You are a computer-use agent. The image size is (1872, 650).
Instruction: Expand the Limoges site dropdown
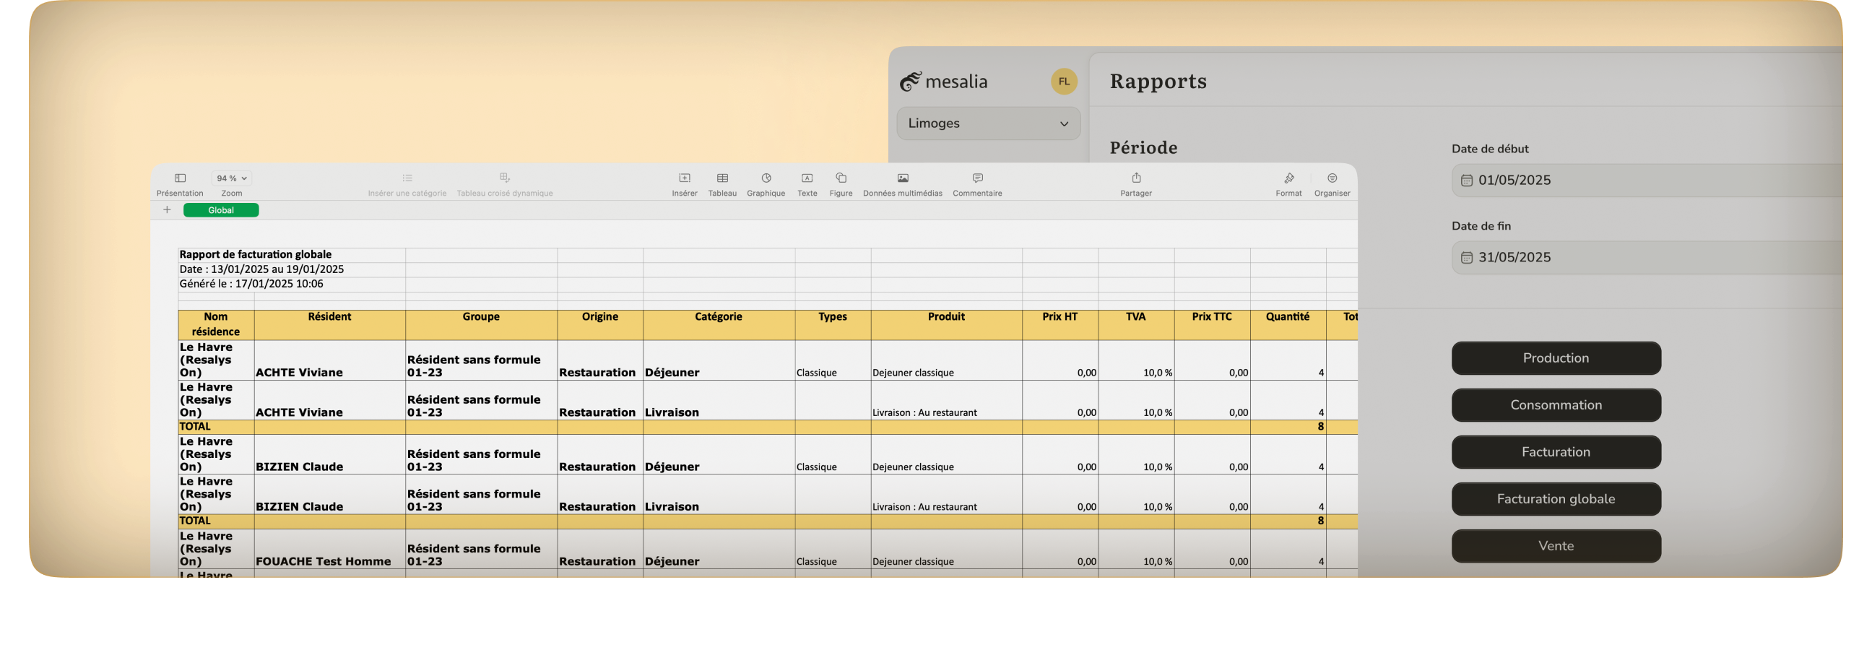(987, 123)
